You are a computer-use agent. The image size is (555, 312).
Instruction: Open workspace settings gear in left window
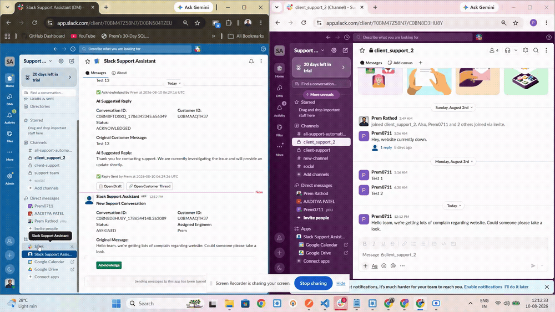coord(61,61)
